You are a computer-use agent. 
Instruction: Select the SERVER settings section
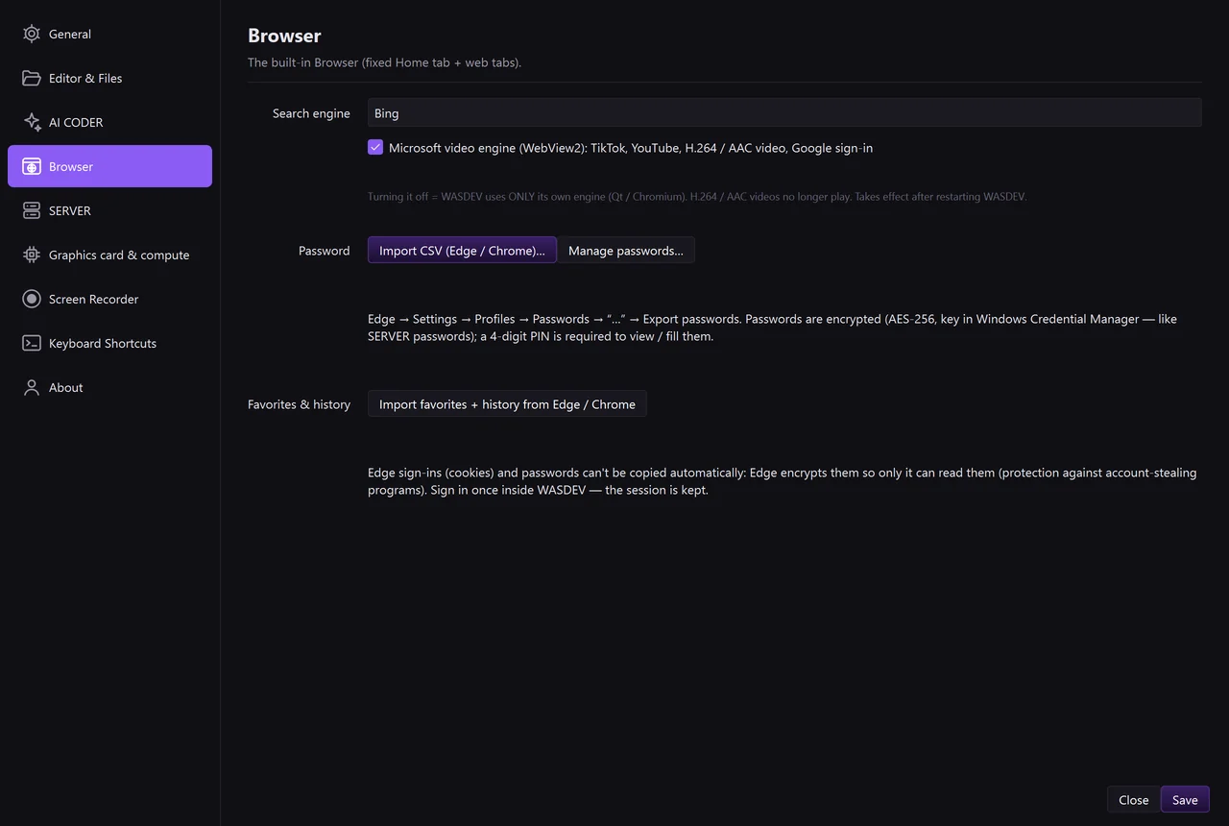109,210
